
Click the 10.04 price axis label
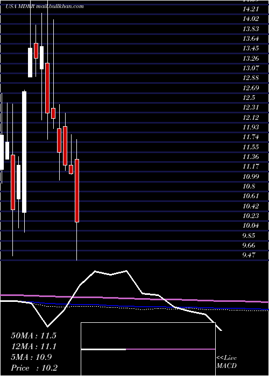point(251,226)
